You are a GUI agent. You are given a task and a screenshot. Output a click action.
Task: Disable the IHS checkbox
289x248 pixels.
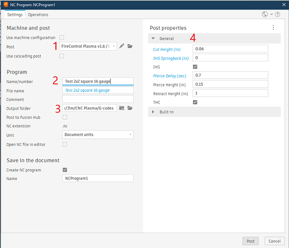click(x=195, y=67)
